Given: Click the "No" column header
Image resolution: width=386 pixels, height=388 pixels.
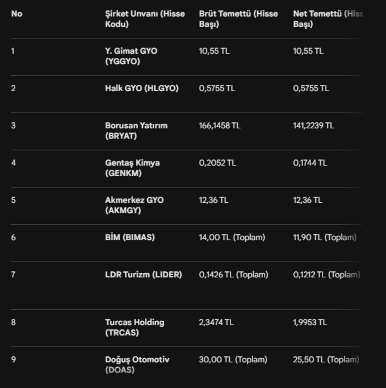Looking at the screenshot, I should 17,14.
